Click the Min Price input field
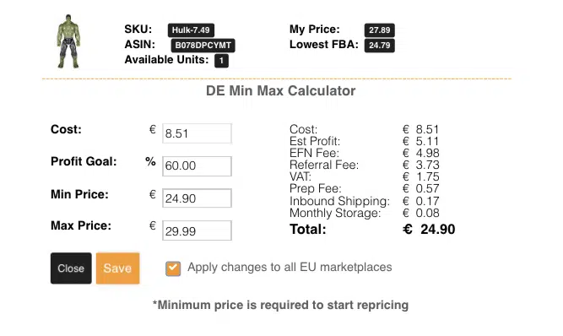 197,198
